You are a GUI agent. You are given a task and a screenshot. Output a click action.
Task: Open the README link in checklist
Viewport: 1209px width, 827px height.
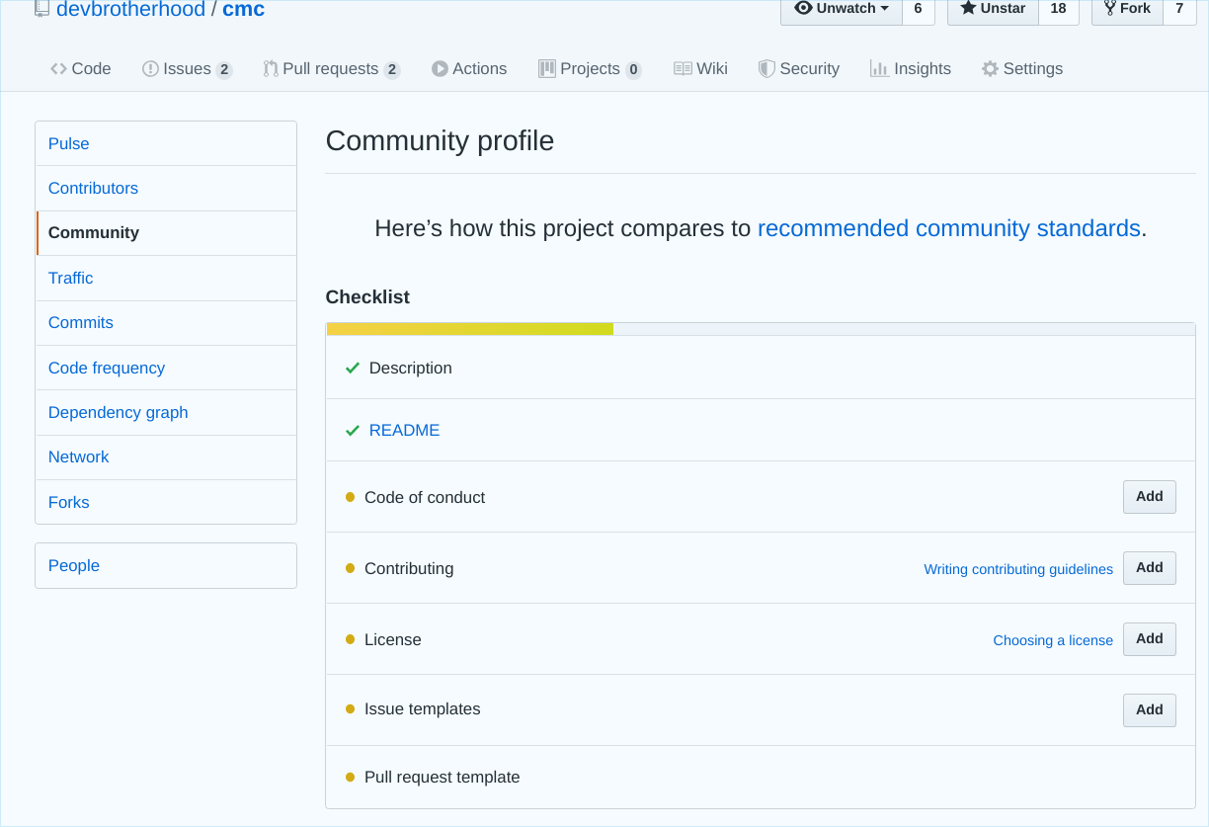click(x=404, y=431)
